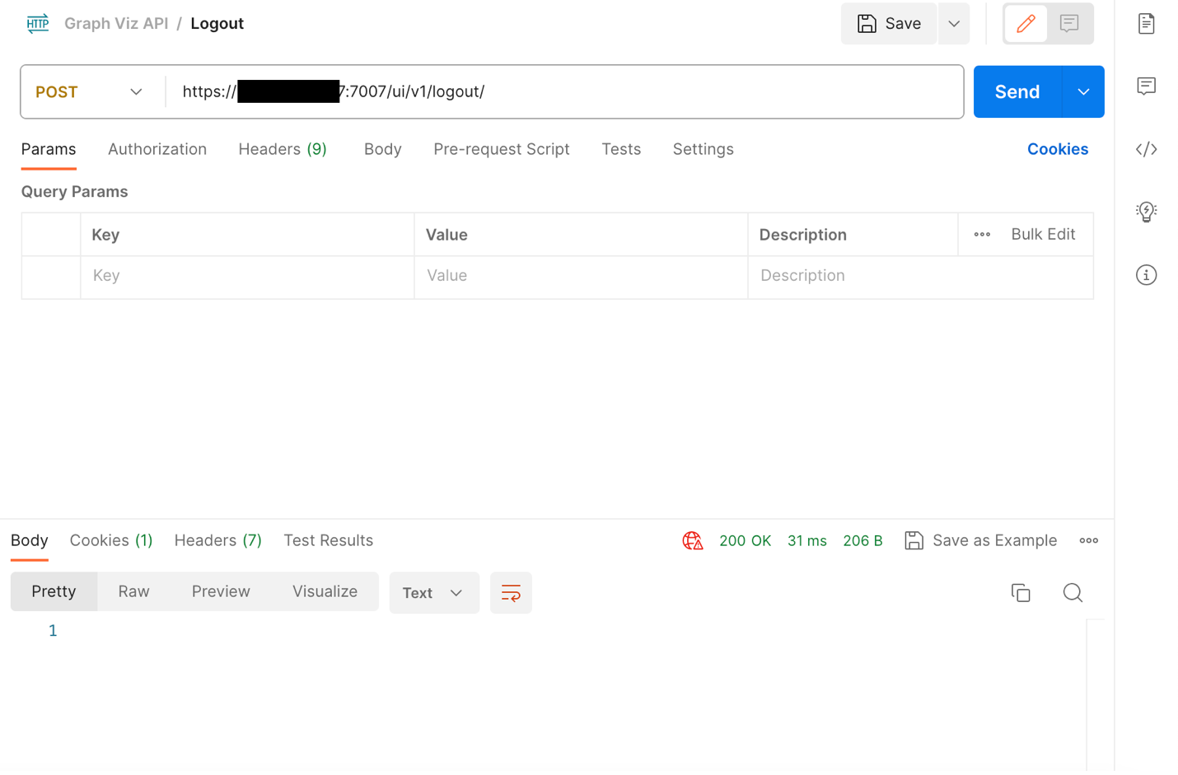Viewport: 1178px width, 775px height.
Task: Open the API documentation panel in right sidebar
Action: pyautogui.click(x=1146, y=23)
